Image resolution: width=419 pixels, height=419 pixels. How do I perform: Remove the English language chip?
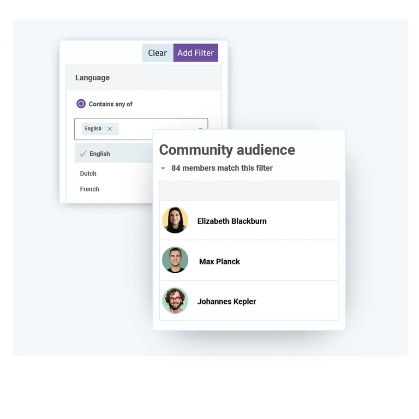pyautogui.click(x=110, y=129)
